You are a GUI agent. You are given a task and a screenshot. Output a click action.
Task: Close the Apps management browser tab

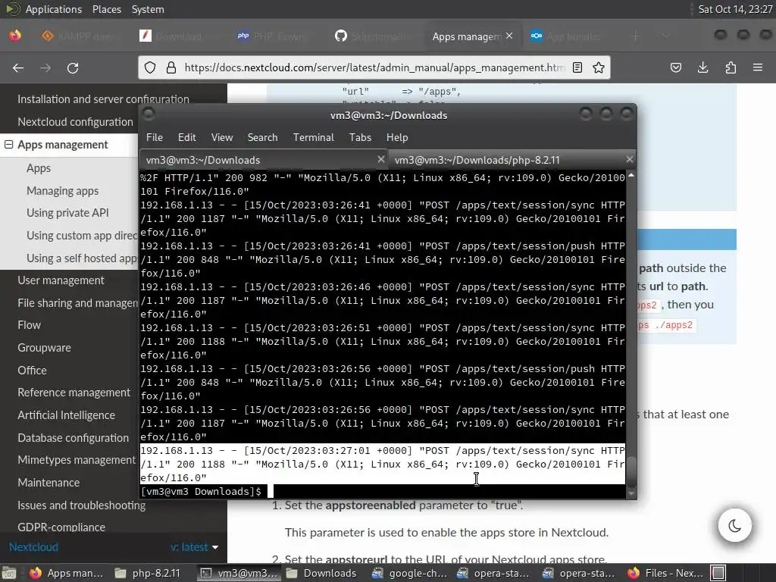[x=509, y=36]
